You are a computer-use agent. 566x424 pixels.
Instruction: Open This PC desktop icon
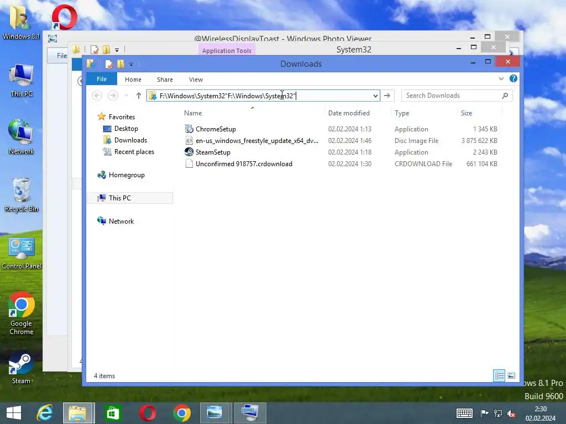point(22,81)
